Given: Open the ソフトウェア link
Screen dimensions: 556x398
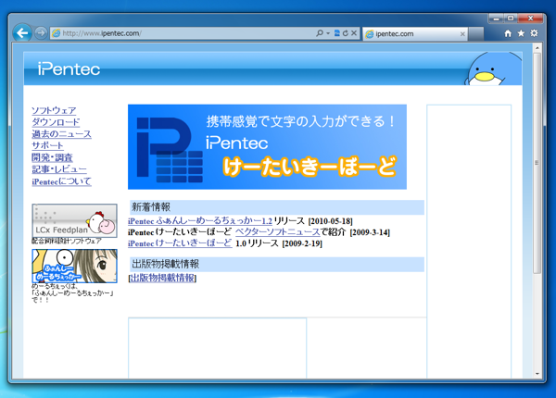Looking at the screenshot, I should 54,110.
